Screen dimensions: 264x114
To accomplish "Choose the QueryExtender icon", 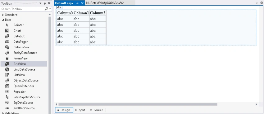I will [x=7, y=86].
